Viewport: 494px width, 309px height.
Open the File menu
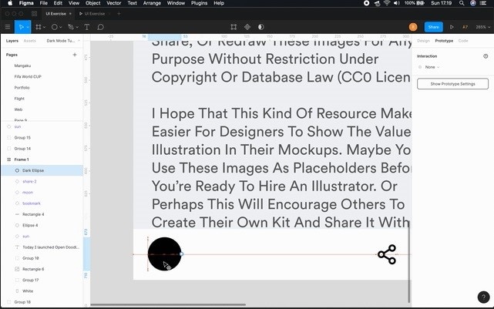[x=43, y=3]
